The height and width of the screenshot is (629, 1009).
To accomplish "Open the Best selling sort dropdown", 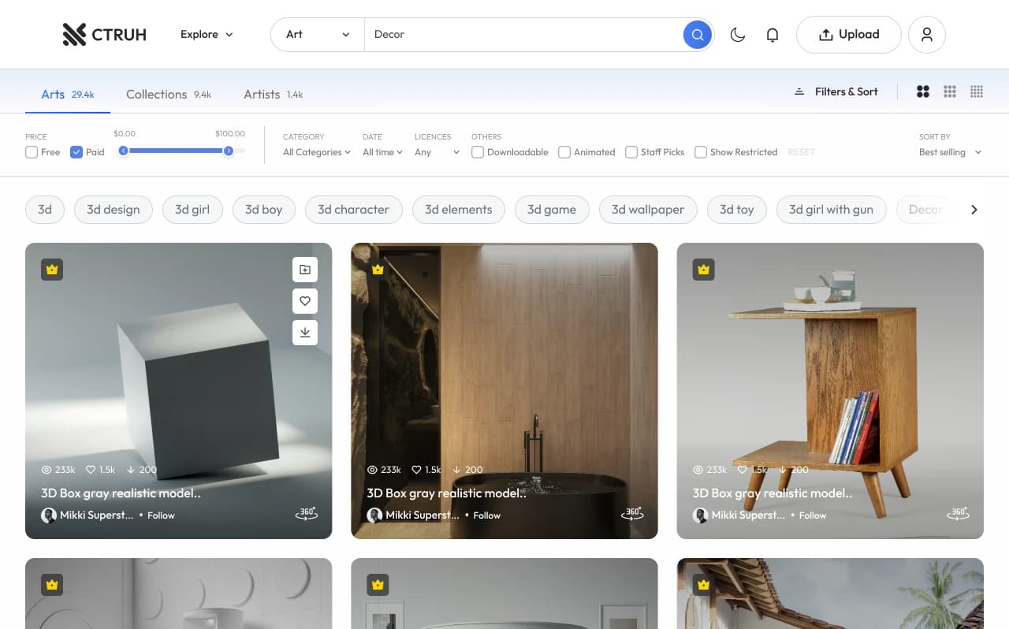I will tap(951, 152).
